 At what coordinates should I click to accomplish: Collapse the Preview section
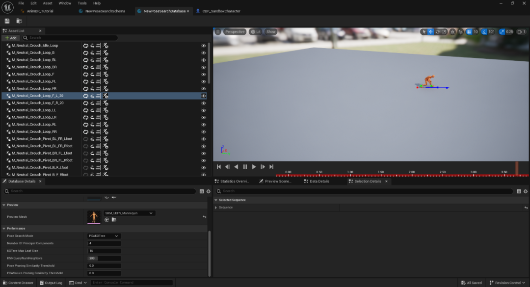pyautogui.click(x=4, y=205)
